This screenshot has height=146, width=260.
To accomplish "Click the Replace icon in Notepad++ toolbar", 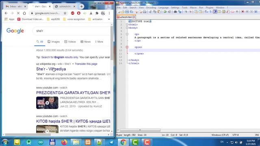I will (x=180, y=12).
